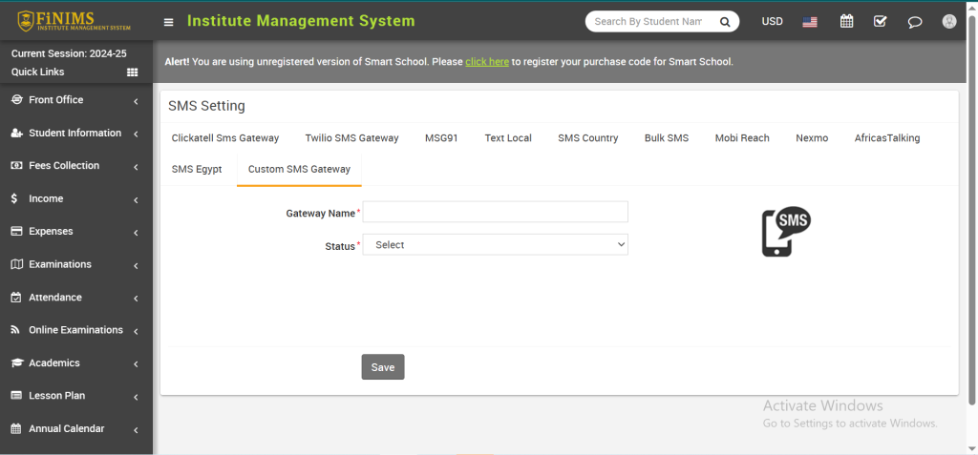Viewport: 978px width, 455px height.
Task: Focus the Gateway Name input field
Action: 495,212
